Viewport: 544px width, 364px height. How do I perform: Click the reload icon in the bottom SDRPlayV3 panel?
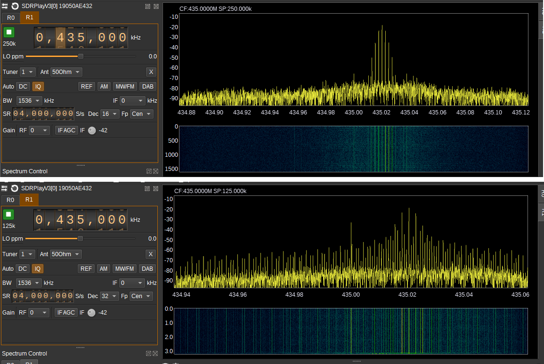click(x=15, y=188)
